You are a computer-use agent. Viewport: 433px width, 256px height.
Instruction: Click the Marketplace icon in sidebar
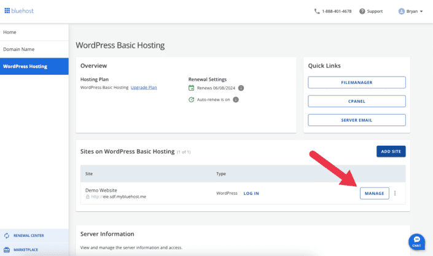point(6,250)
